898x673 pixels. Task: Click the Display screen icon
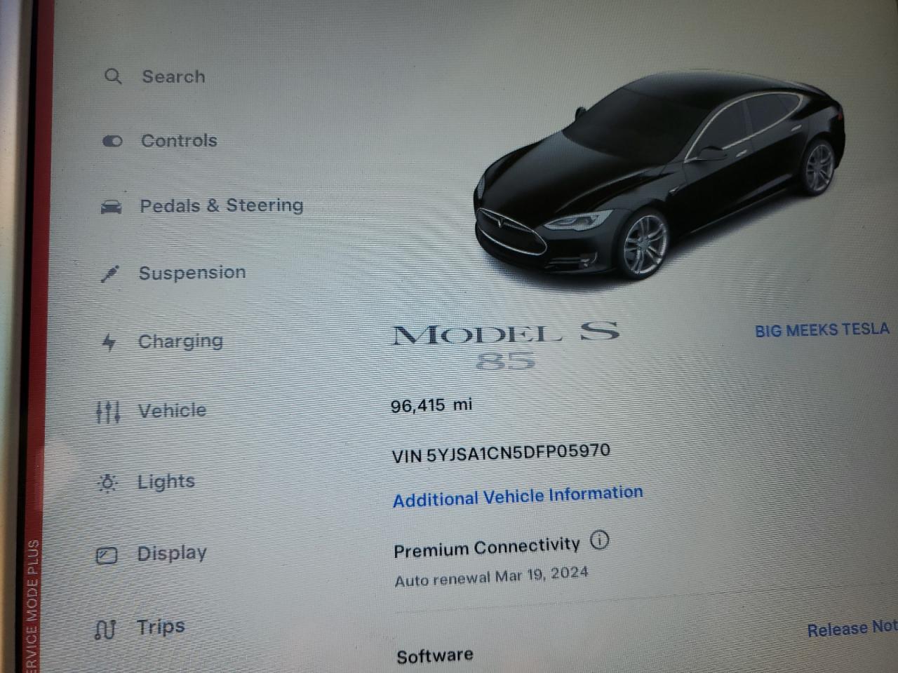[107, 556]
